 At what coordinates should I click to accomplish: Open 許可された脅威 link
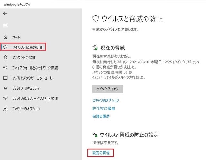click(x=104, y=108)
